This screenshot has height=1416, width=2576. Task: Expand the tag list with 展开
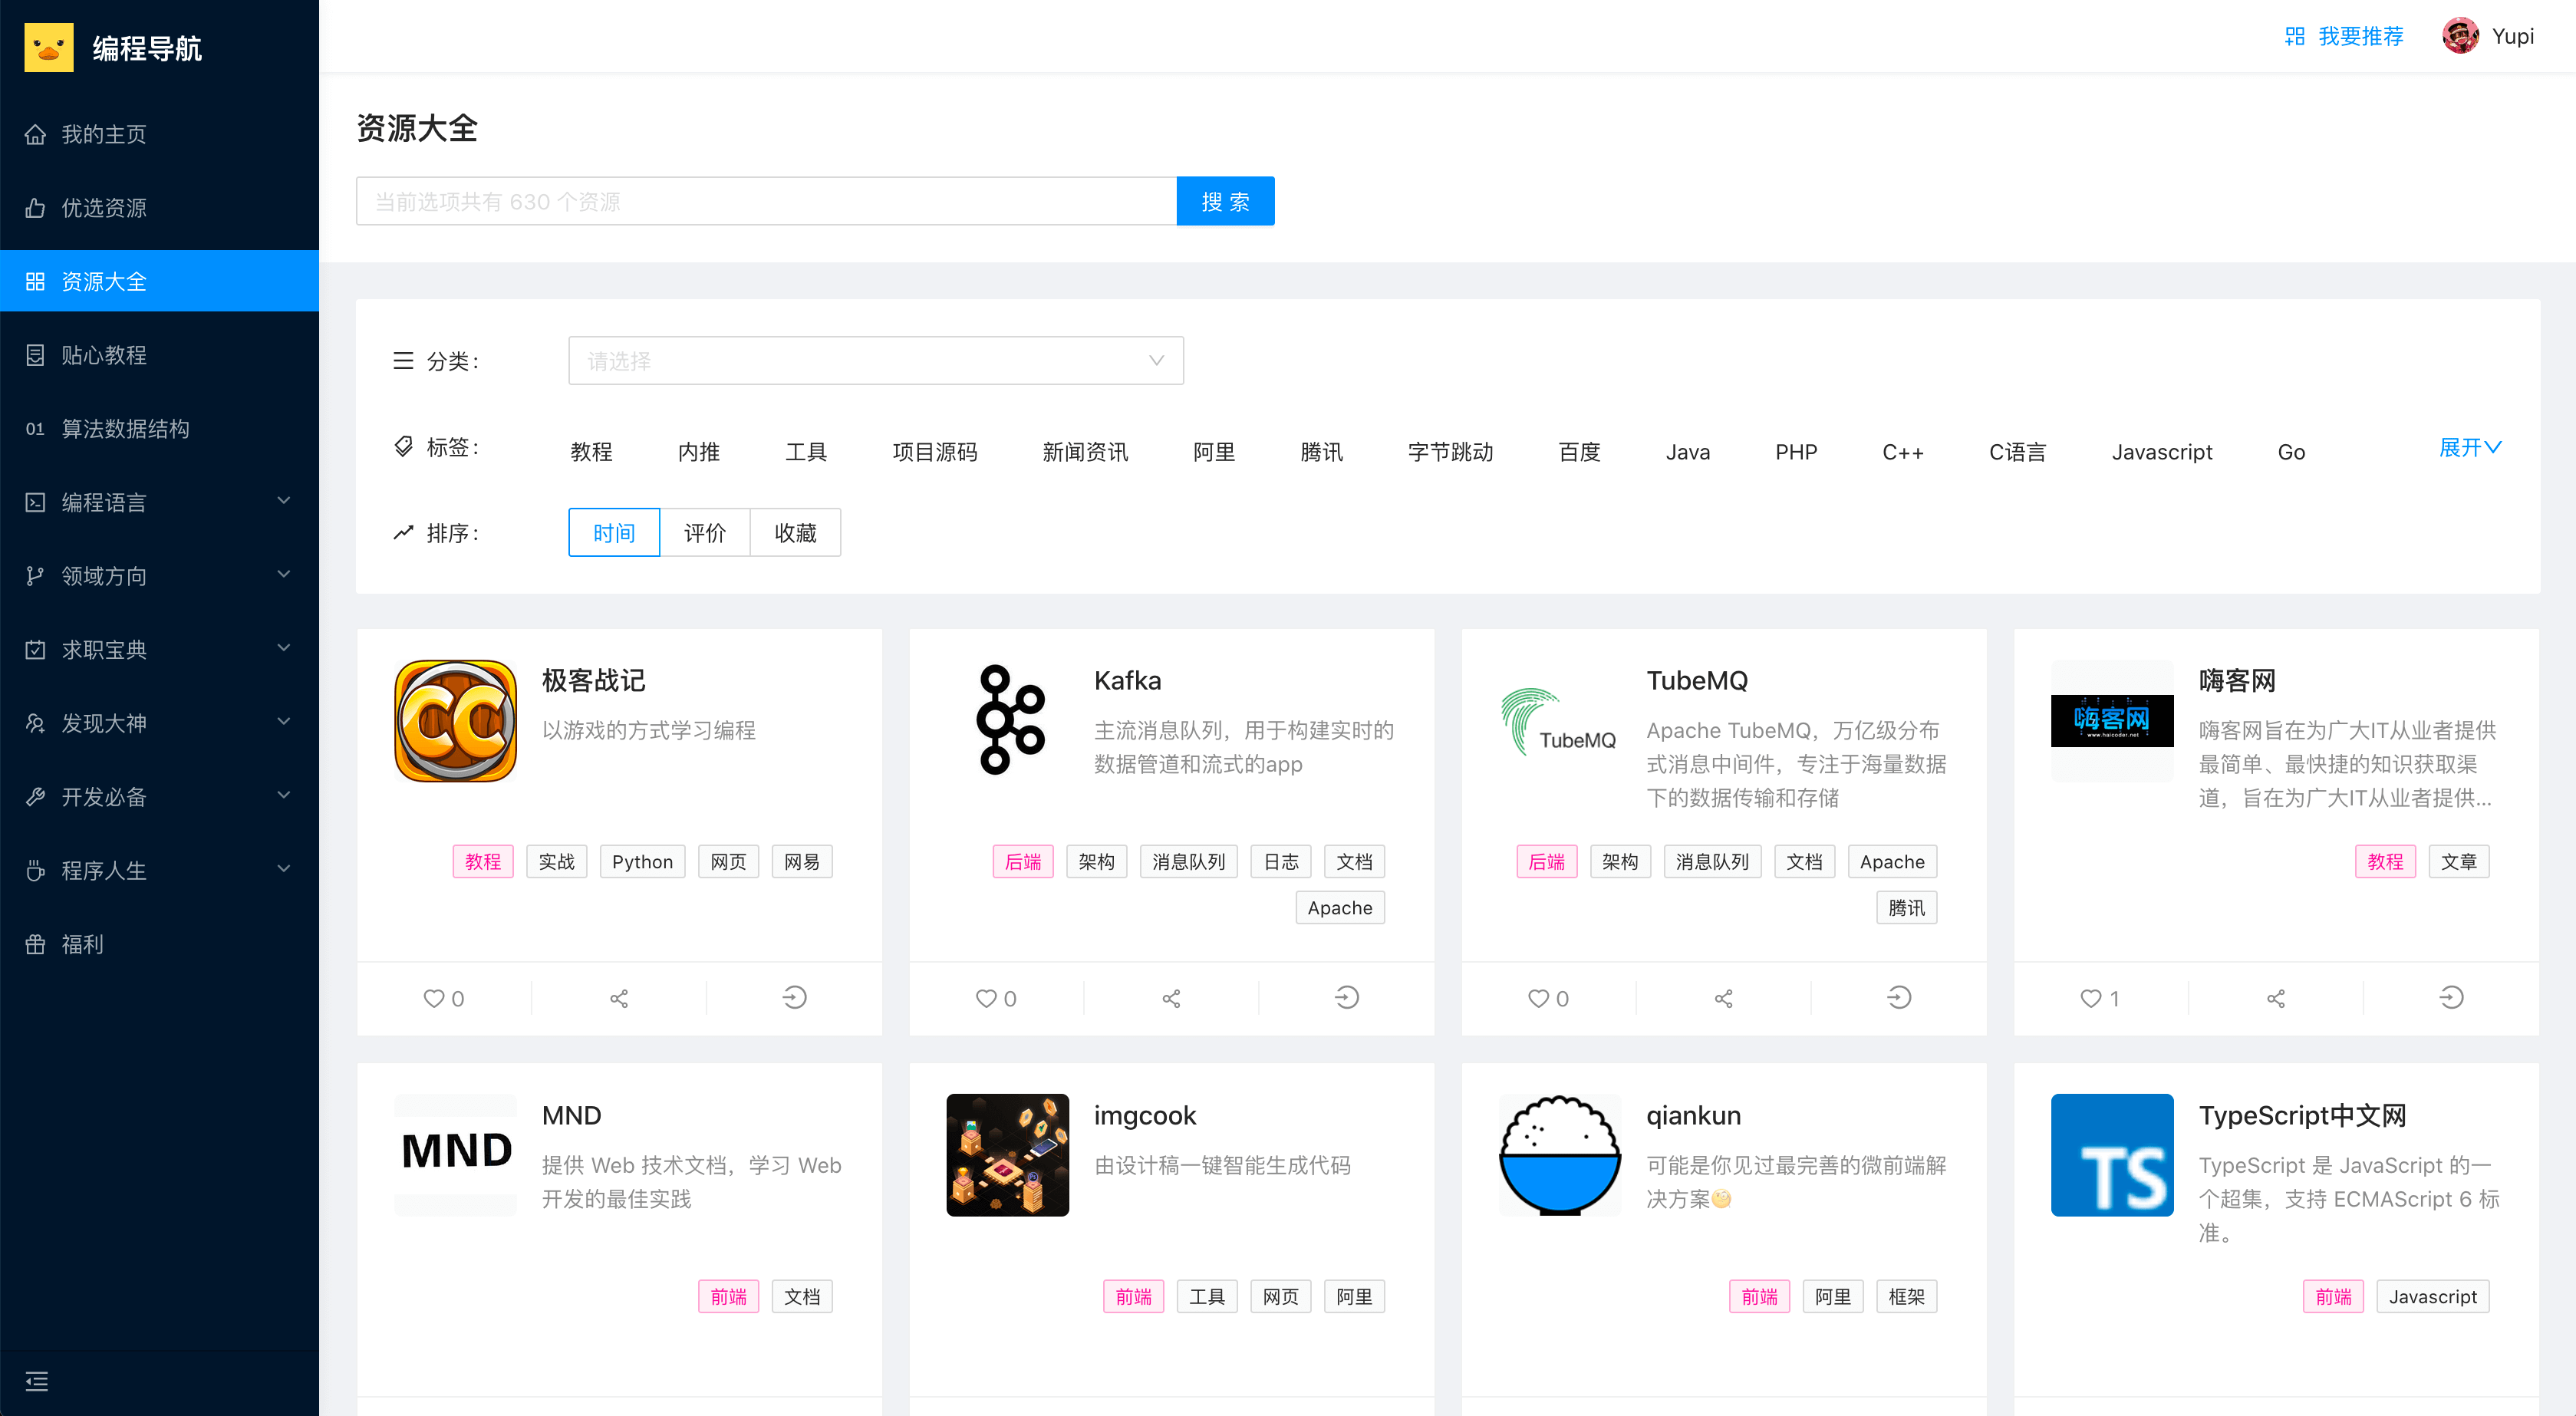tap(2469, 447)
